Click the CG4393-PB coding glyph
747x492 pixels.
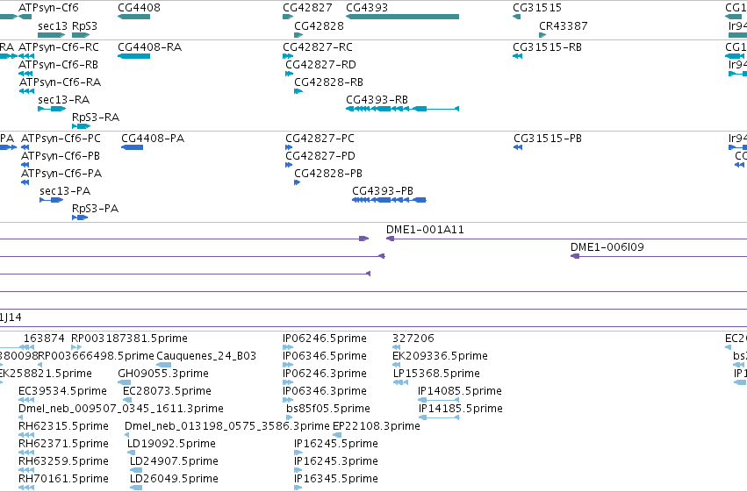[x=389, y=200]
